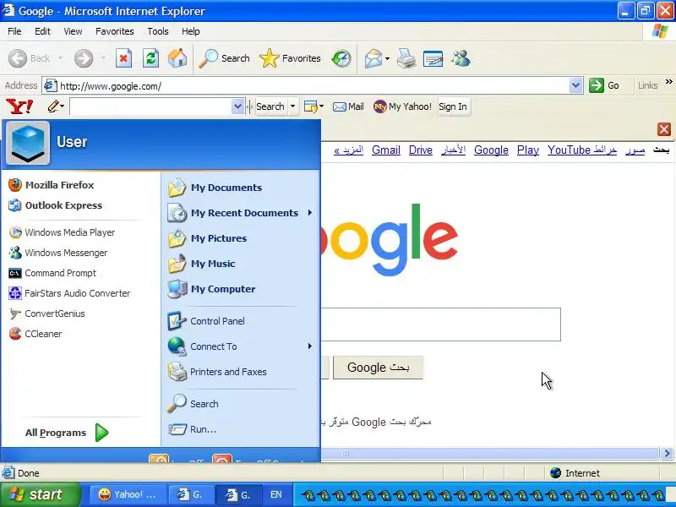Open the Favorites menu
The height and width of the screenshot is (507, 676).
click(x=115, y=31)
